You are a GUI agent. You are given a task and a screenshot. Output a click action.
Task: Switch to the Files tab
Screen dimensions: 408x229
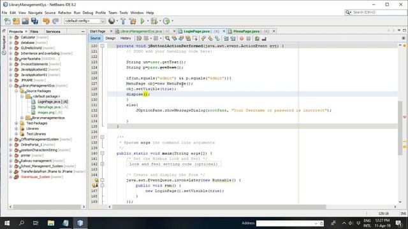[34, 31]
